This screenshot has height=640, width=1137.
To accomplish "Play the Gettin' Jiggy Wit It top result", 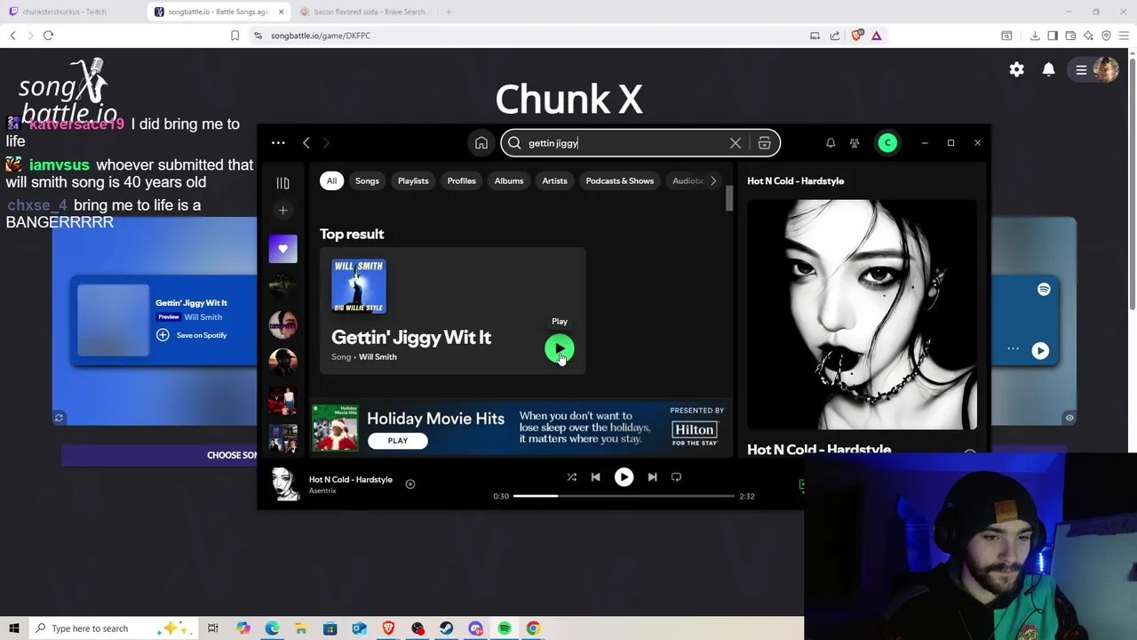I will click(560, 349).
